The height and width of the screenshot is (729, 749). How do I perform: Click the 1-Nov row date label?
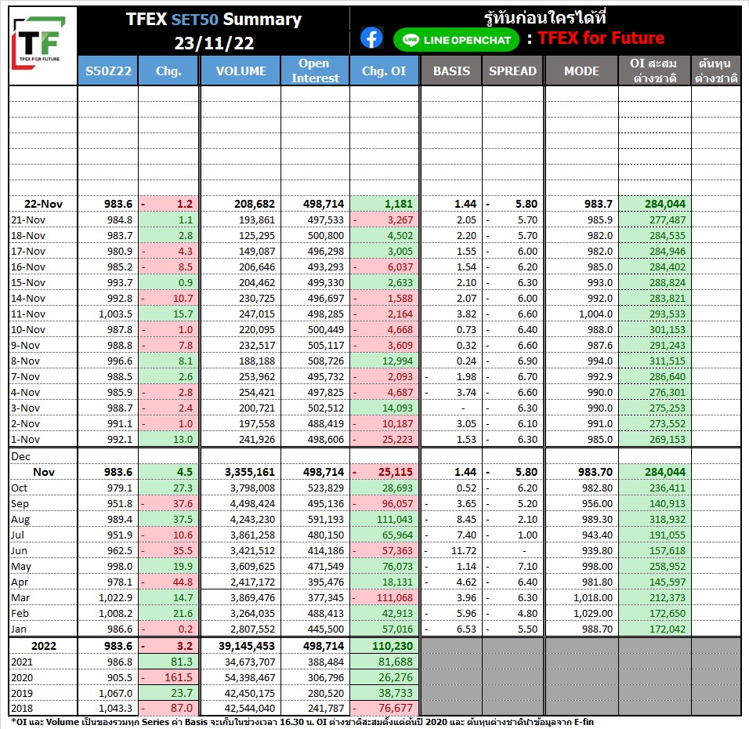tap(26, 439)
